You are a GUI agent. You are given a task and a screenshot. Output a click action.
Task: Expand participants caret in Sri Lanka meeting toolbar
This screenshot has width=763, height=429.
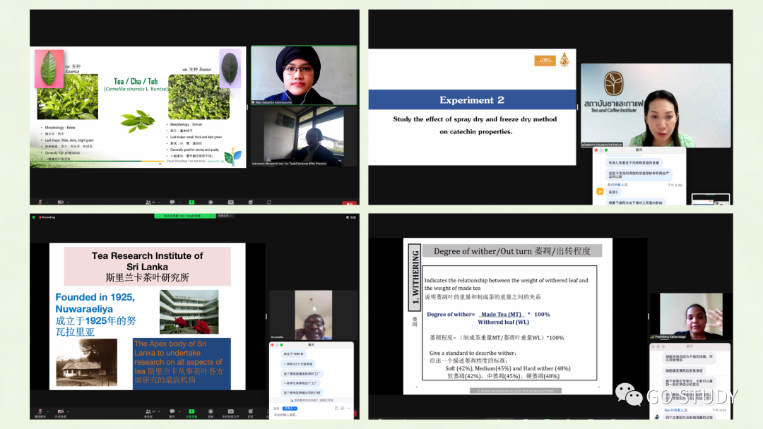[x=159, y=411]
